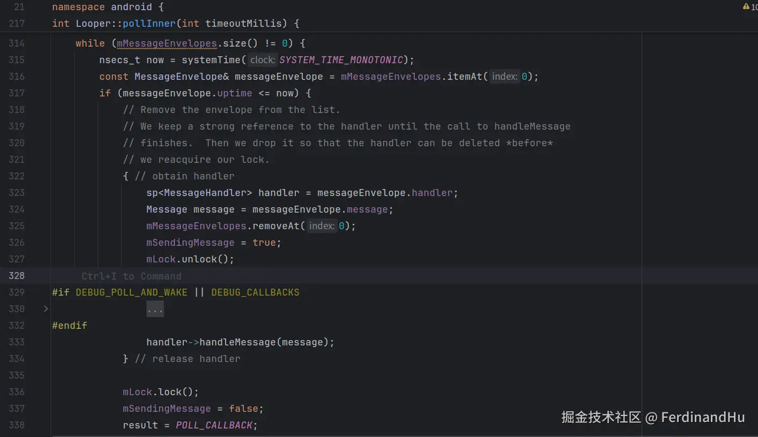This screenshot has width=758, height=437.
Task: Click the 'Ctrl+I to Command' hint line
Action: point(131,276)
